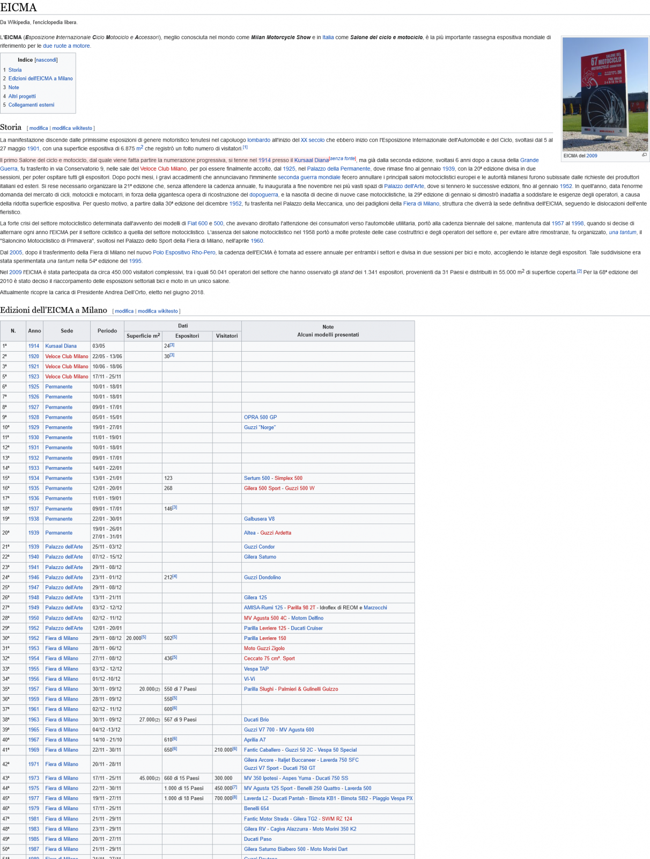
Task: Click the Sede column header
Action: click(x=67, y=331)
